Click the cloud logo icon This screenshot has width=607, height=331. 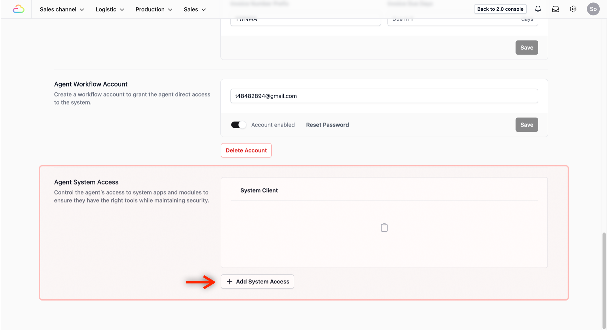coord(18,9)
